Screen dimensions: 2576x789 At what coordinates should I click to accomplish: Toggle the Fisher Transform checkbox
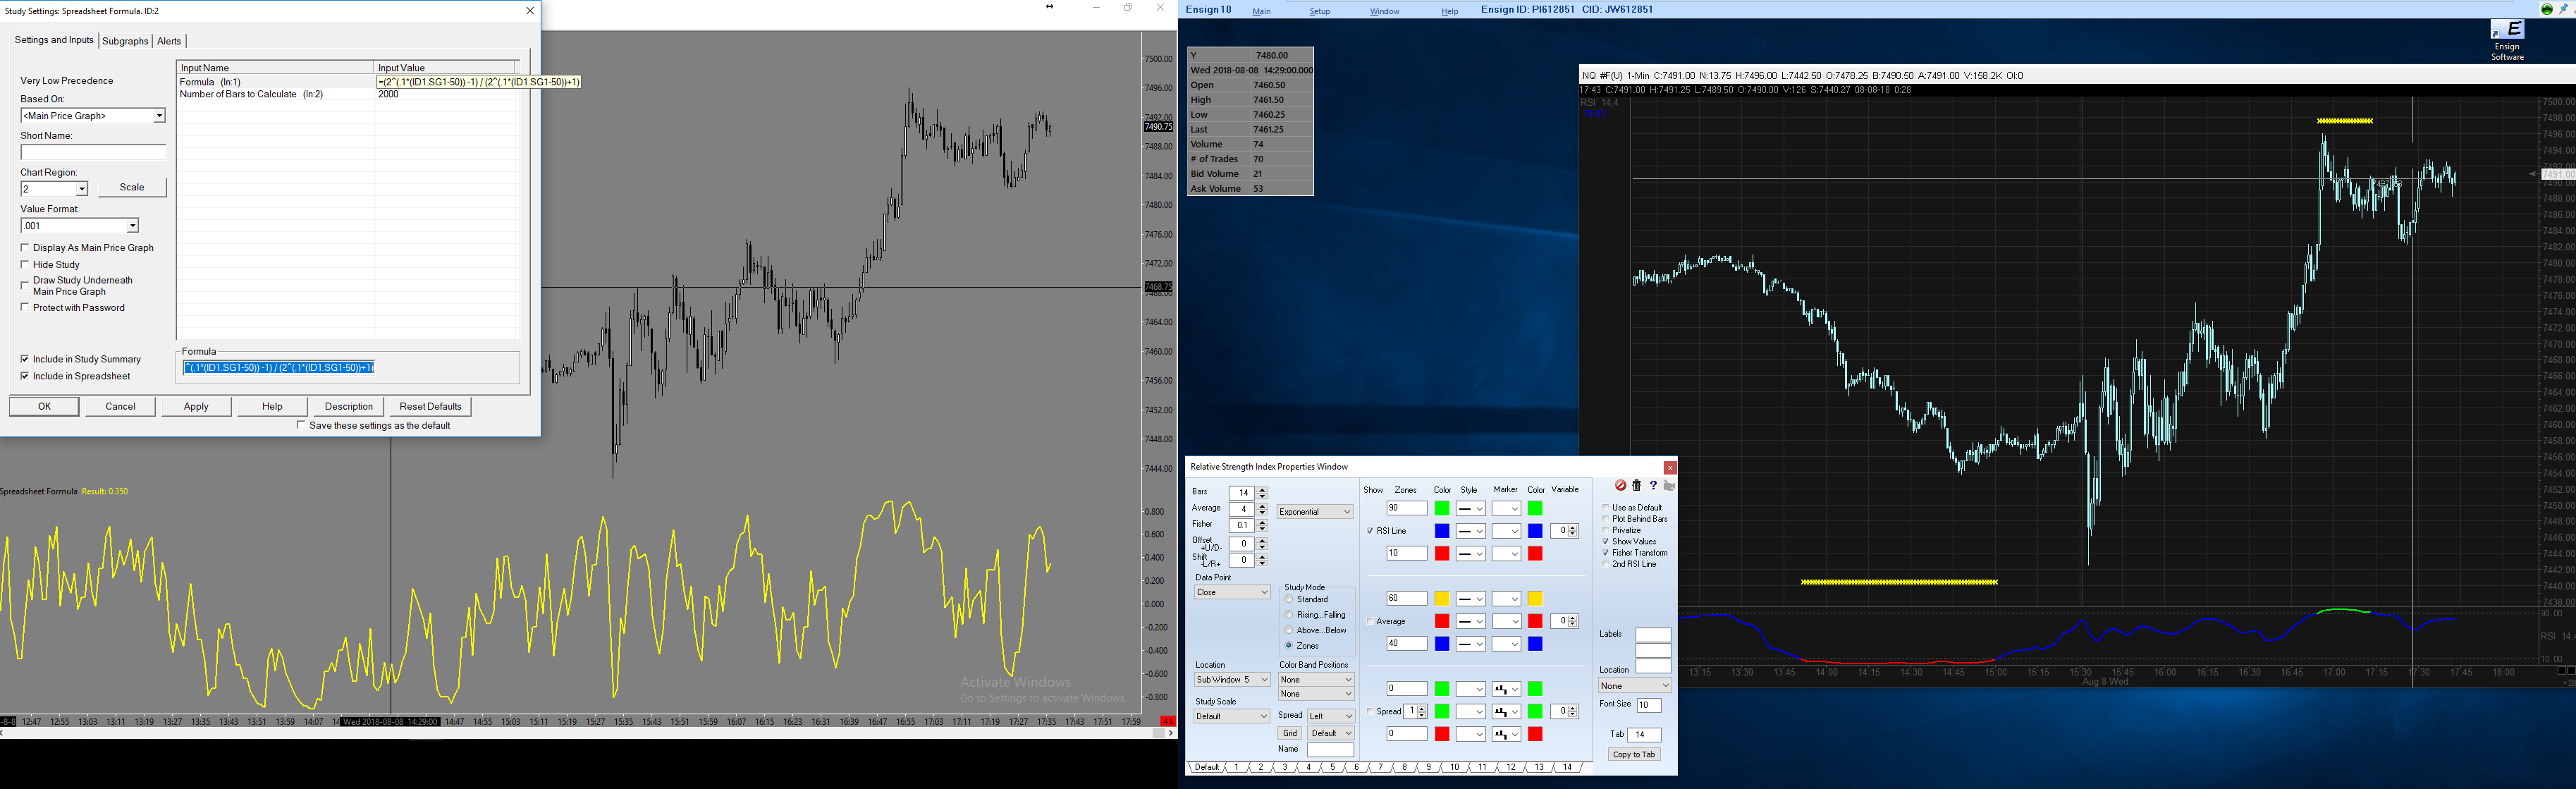1606,553
